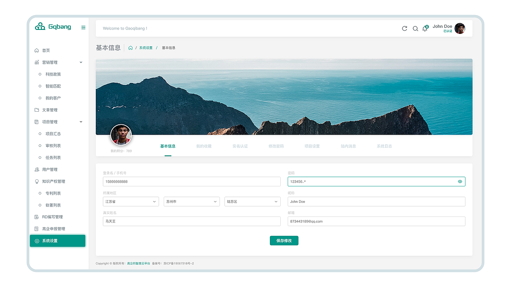Switch to 基本信息 tab

point(168,146)
